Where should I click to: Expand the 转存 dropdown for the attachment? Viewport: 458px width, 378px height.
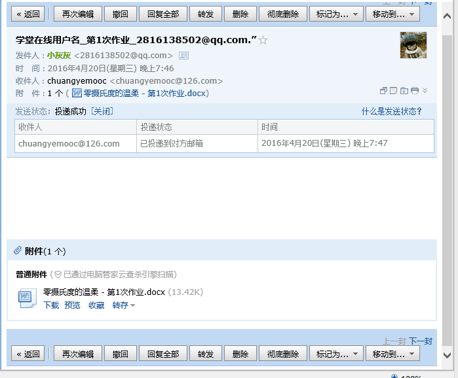pyautogui.click(x=124, y=305)
